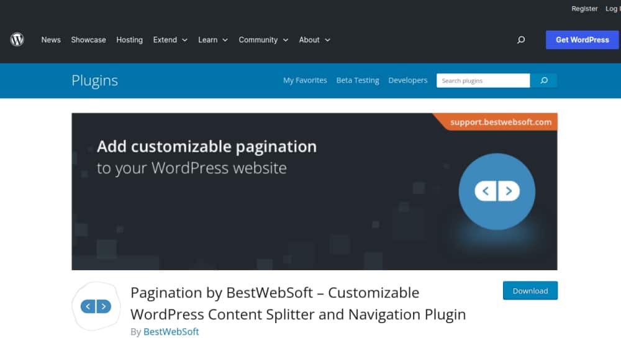Viewport: 621px width, 348px height.
Task: Open My Favorites link
Action: [x=305, y=80]
